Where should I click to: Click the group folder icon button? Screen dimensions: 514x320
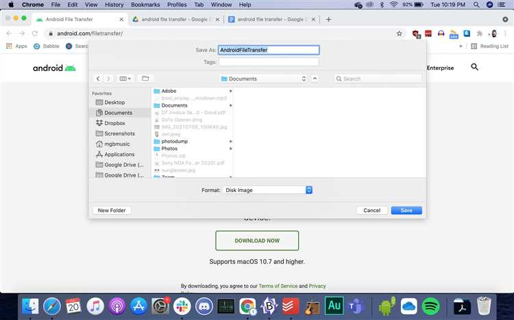pos(145,79)
